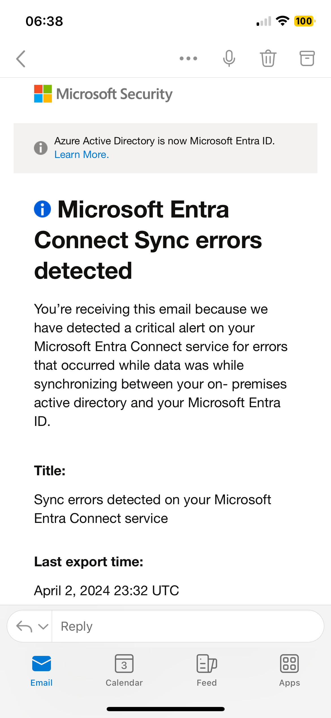Image resolution: width=331 pixels, height=718 pixels.
Task: Delete this email using the trash icon
Action: click(268, 58)
